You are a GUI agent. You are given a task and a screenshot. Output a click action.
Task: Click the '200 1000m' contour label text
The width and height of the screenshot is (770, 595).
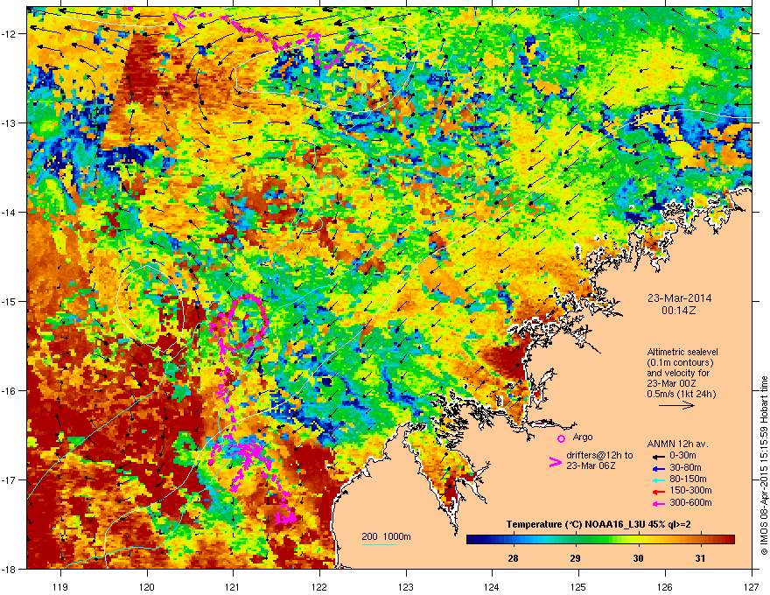point(386,536)
